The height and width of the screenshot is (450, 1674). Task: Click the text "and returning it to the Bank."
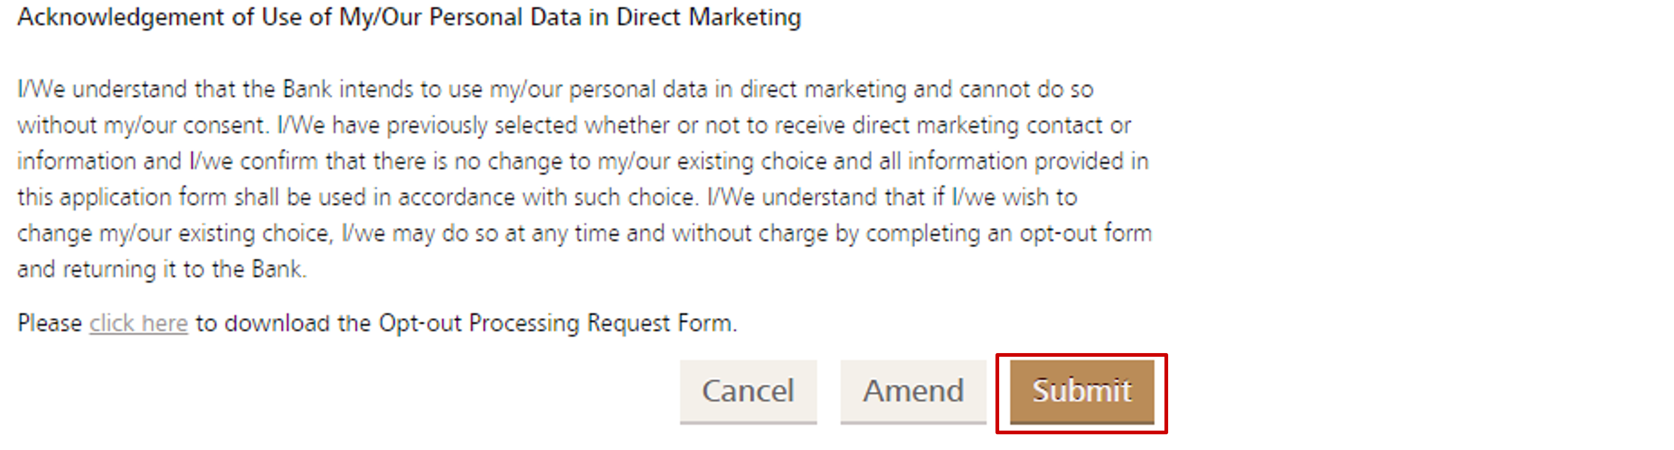(161, 269)
